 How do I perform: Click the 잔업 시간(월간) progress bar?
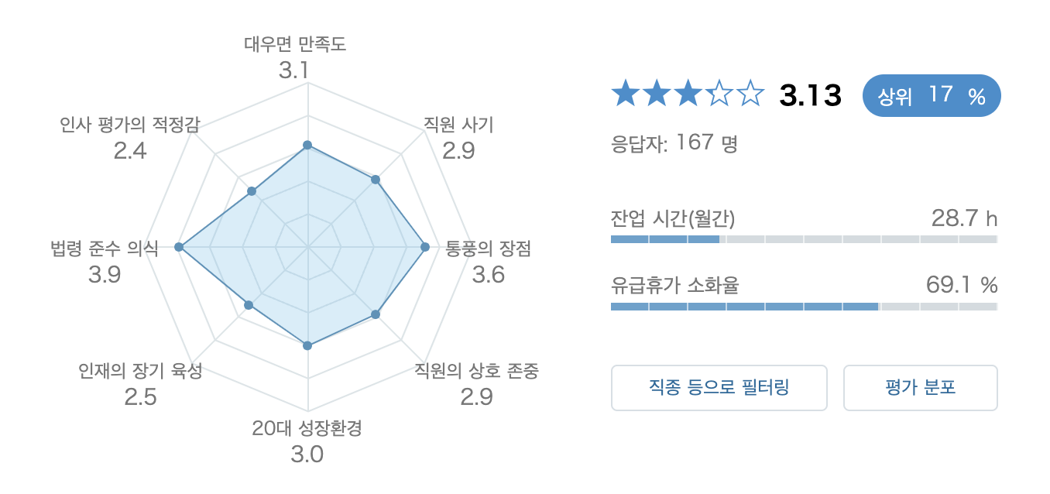(804, 238)
